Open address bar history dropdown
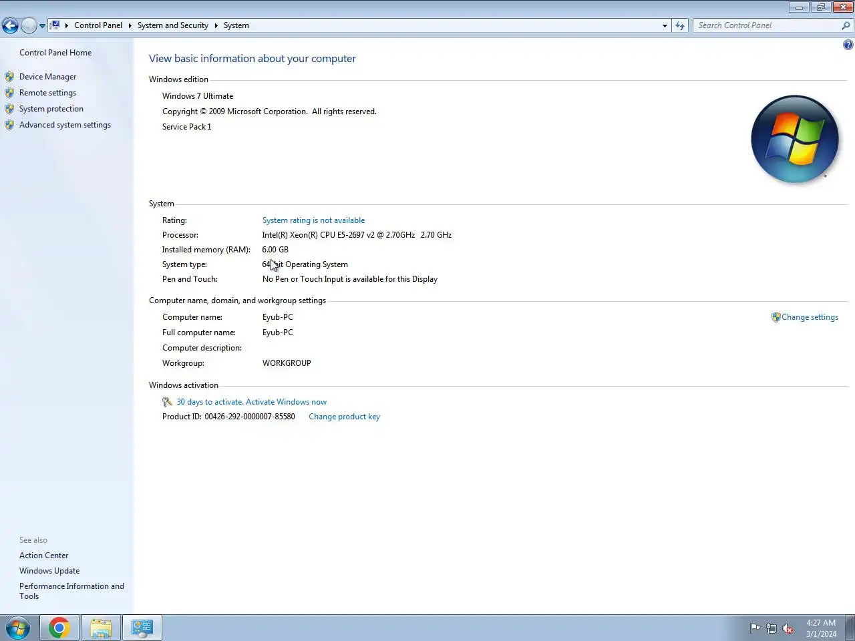The height and width of the screenshot is (641, 855). (x=665, y=25)
